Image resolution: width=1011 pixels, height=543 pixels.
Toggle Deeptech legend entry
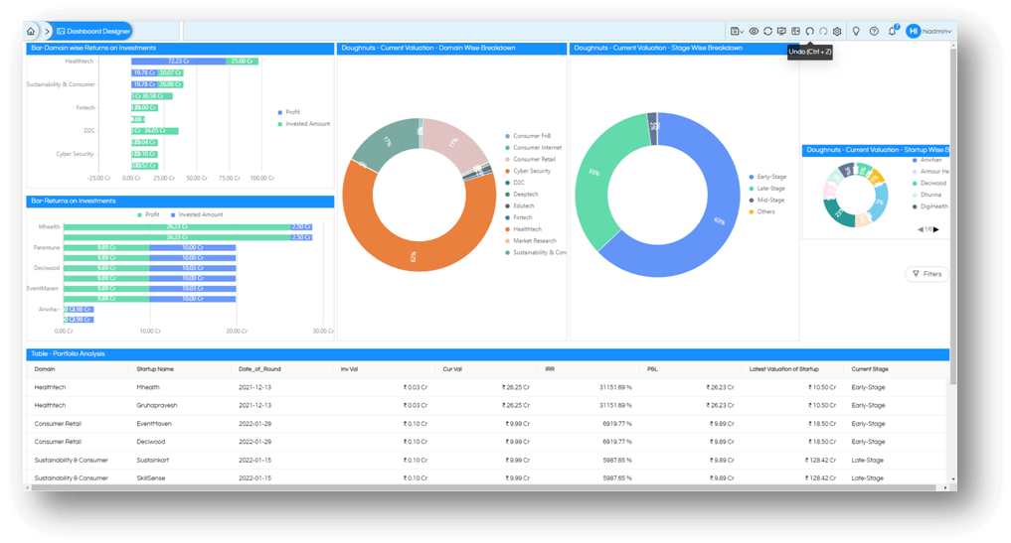(522, 194)
